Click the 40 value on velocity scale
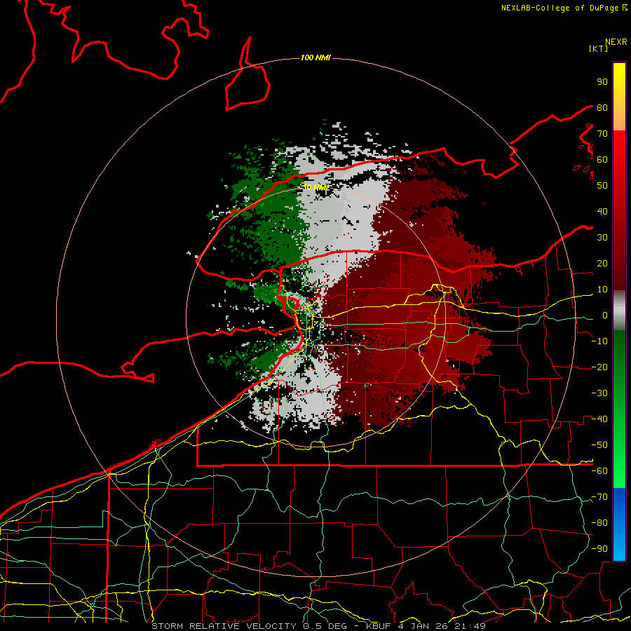 point(602,211)
